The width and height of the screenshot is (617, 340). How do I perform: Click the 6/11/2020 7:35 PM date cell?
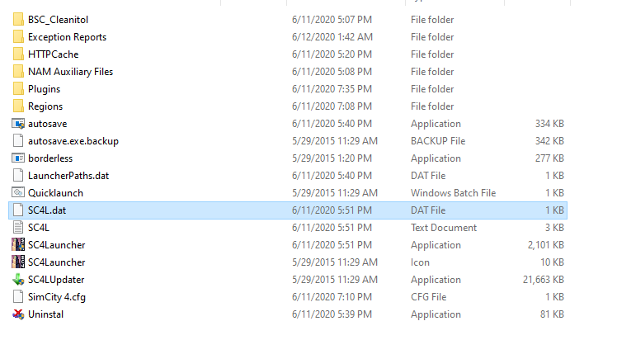coord(332,89)
